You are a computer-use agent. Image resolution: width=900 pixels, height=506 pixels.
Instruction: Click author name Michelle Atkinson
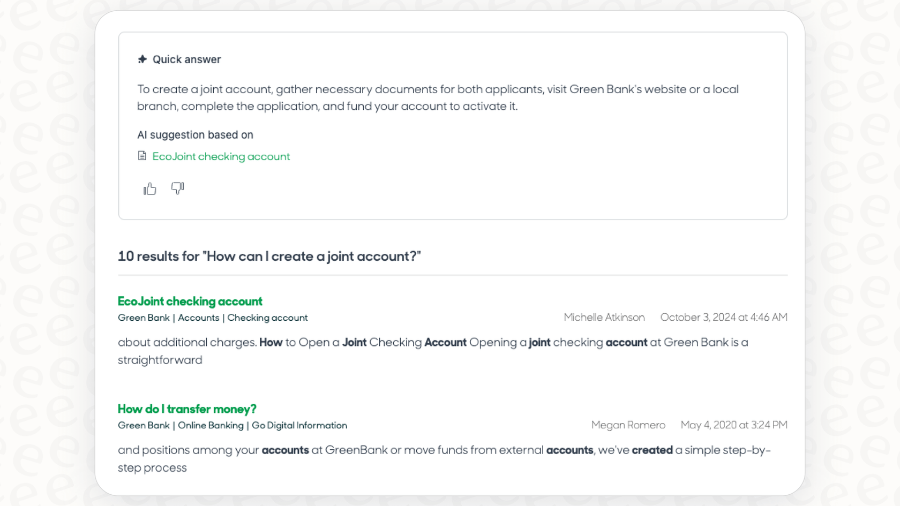click(604, 317)
